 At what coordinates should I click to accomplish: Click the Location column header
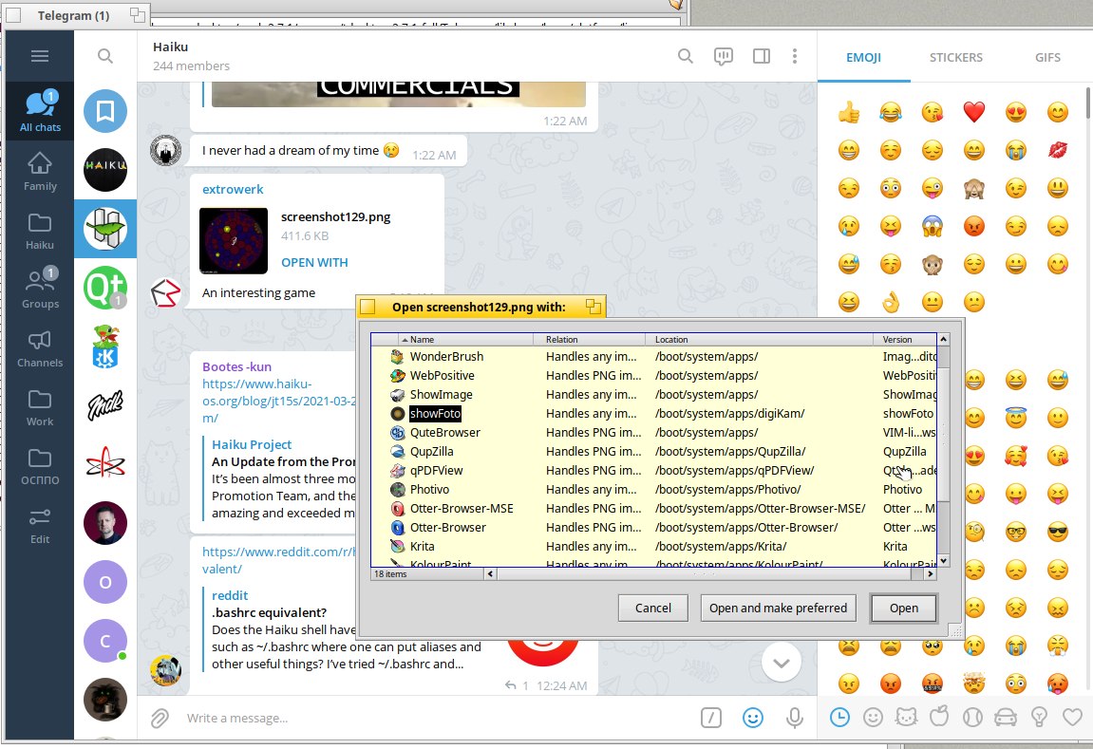click(760, 339)
